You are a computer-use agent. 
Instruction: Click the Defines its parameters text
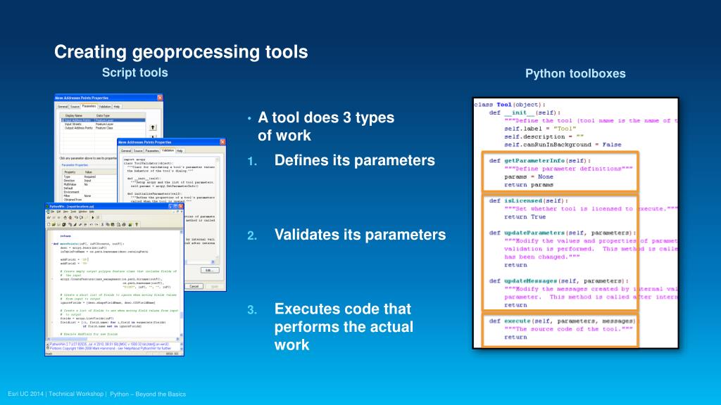pyautogui.click(x=355, y=160)
